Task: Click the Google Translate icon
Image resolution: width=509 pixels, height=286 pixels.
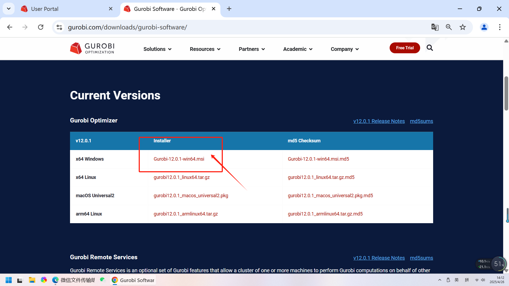Action: [x=435, y=27]
